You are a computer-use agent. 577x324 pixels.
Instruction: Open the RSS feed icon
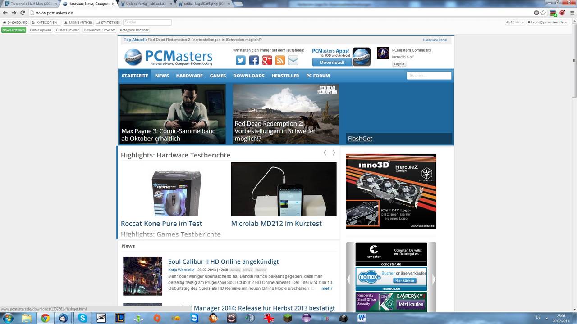(280, 60)
